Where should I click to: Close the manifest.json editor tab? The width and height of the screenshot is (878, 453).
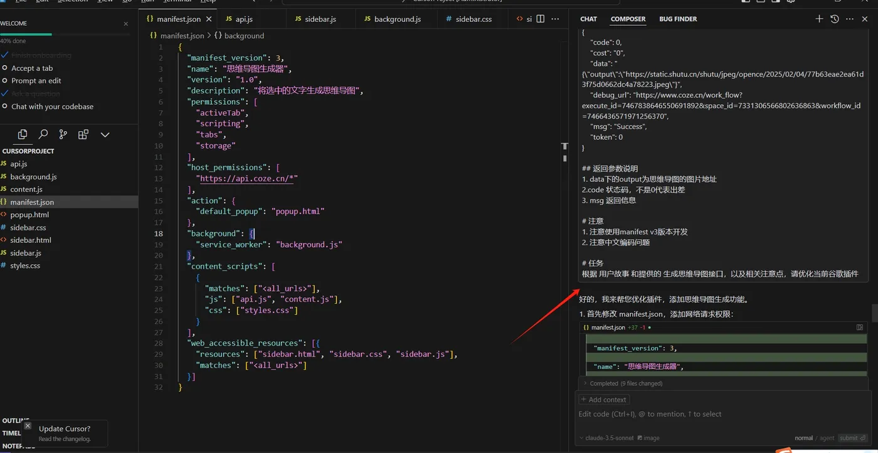(209, 19)
